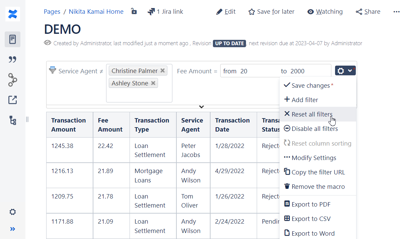
Task: Click the table filter funnel icon
Action: pos(53,70)
